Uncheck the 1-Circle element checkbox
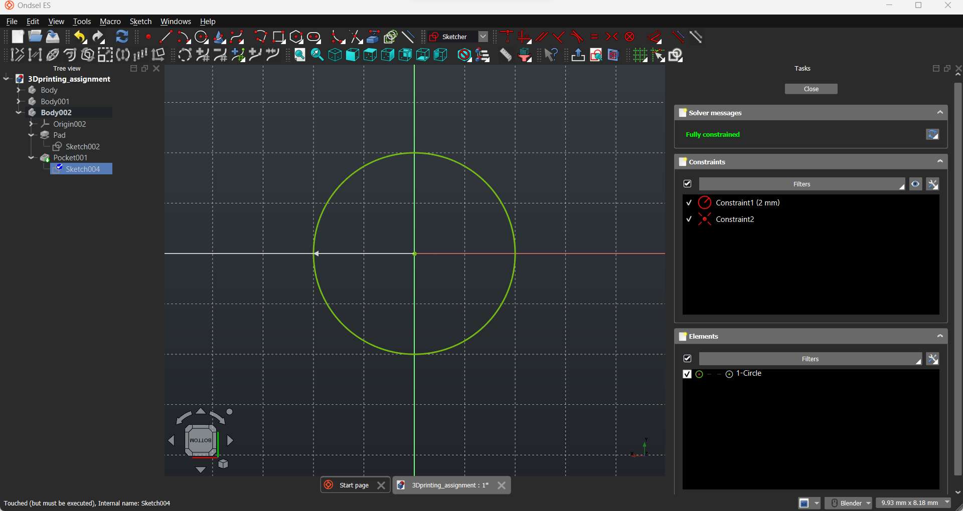 click(x=687, y=374)
